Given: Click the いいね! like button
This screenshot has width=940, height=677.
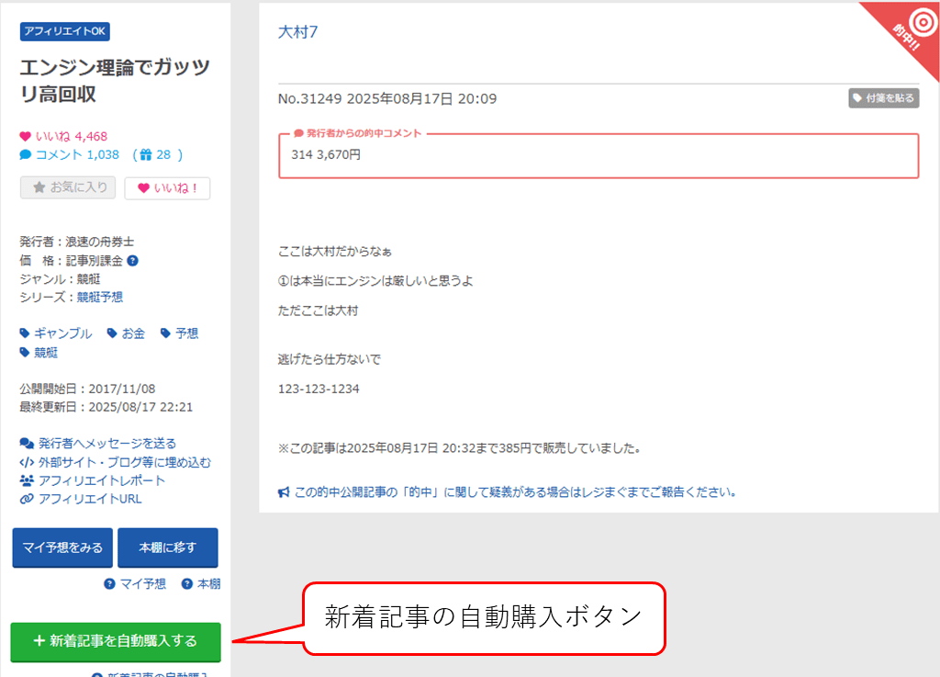Looking at the screenshot, I should click(167, 188).
